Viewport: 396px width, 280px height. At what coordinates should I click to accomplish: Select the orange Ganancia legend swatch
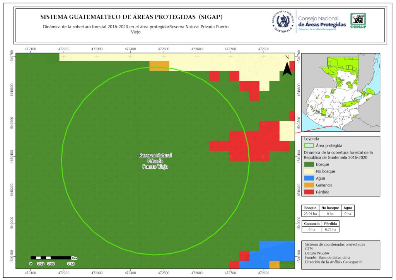[x=309, y=185]
